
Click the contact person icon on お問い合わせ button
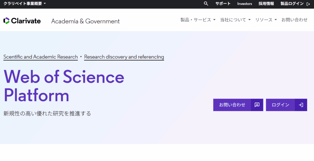(257, 105)
